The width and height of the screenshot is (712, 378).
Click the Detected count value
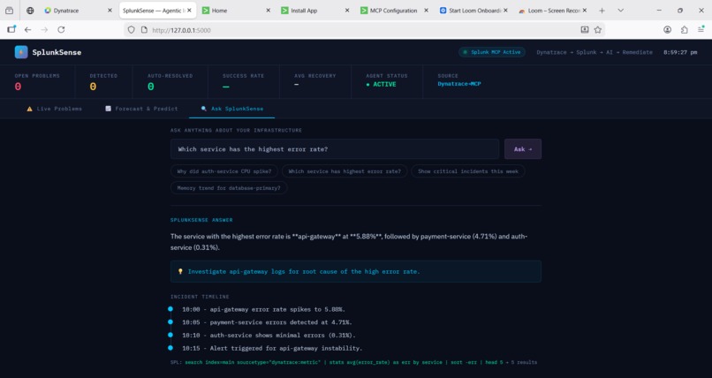tap(93, 87)
